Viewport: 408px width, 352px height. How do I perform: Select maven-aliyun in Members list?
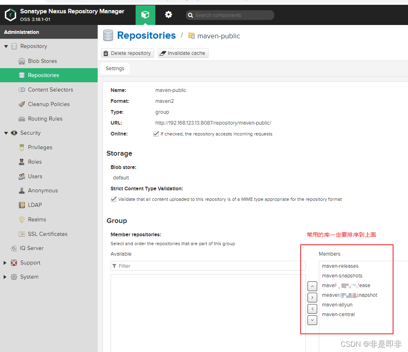point(337,305)
